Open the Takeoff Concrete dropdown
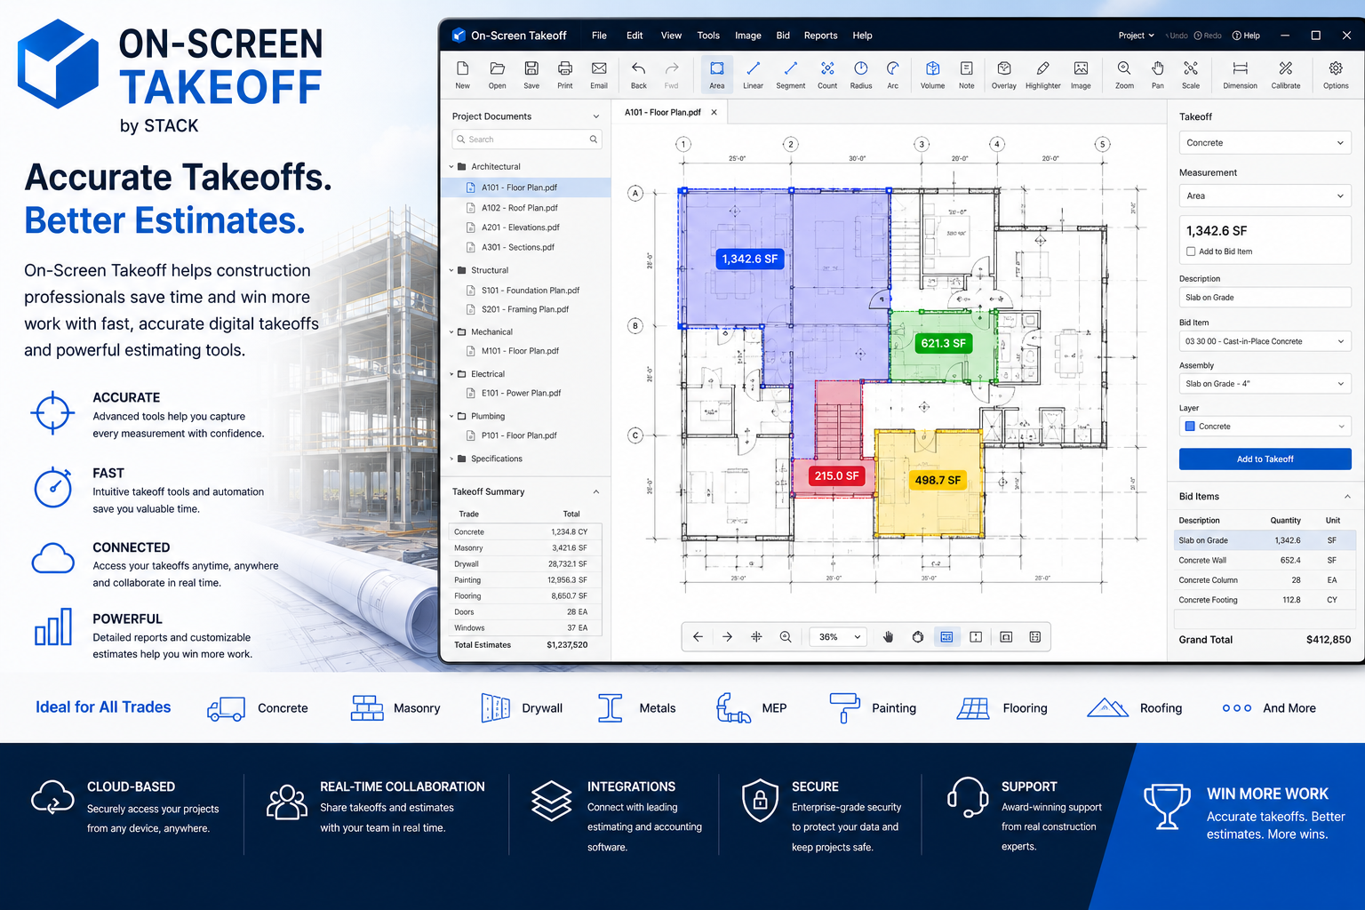The width and height of the screenshot is (1365, 910). coord(1265,142)
